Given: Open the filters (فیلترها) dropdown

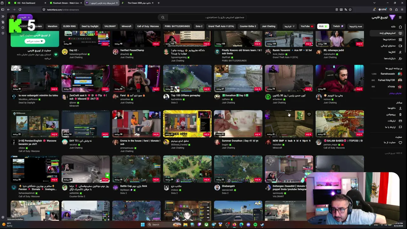Looking at the screenshot, I should [x=289, y=26].
